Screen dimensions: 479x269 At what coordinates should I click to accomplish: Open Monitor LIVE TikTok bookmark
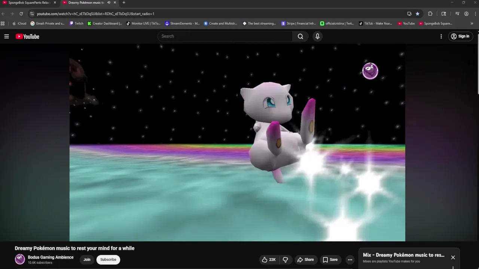tap(143, 24)
